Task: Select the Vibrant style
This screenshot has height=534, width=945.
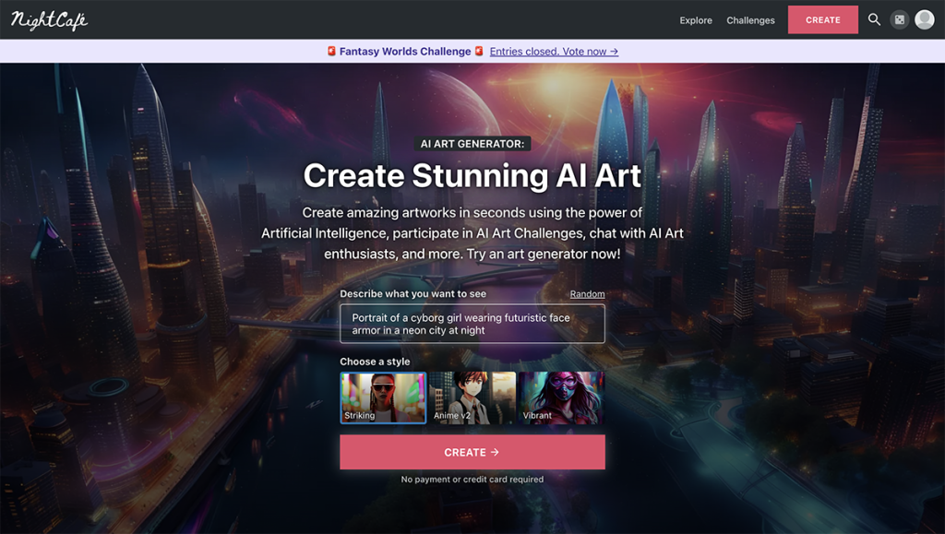Action: point(561,398)
